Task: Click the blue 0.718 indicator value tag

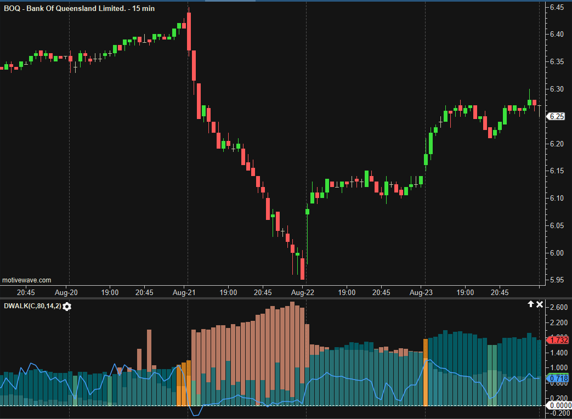Action: coord(557,378)
